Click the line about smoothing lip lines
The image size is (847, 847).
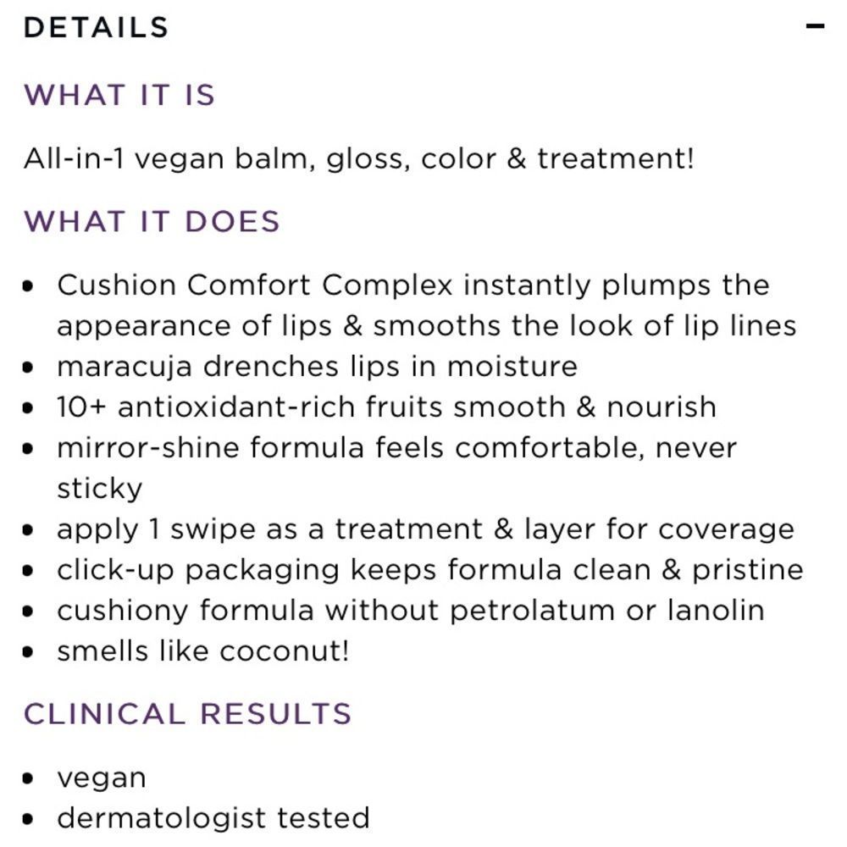(x=426, y=326)
